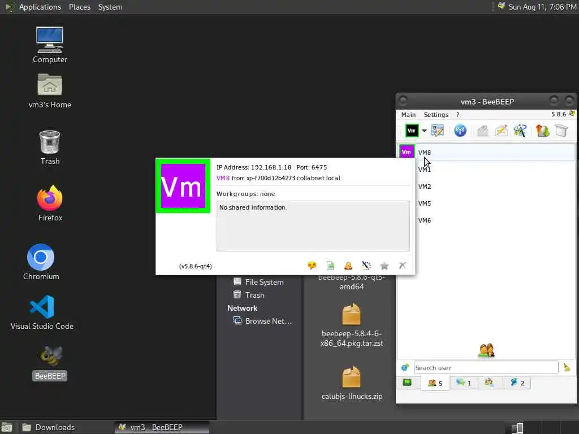Click the orange buzz bell icon in popup

click(x=348, y=266)
